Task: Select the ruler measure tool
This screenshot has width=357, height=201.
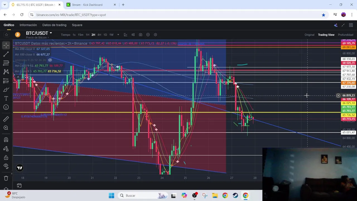Action: pyautogui.click(x=6, y=119)
